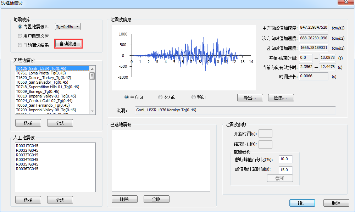Click the 自动筛选 button

point(68,44)
